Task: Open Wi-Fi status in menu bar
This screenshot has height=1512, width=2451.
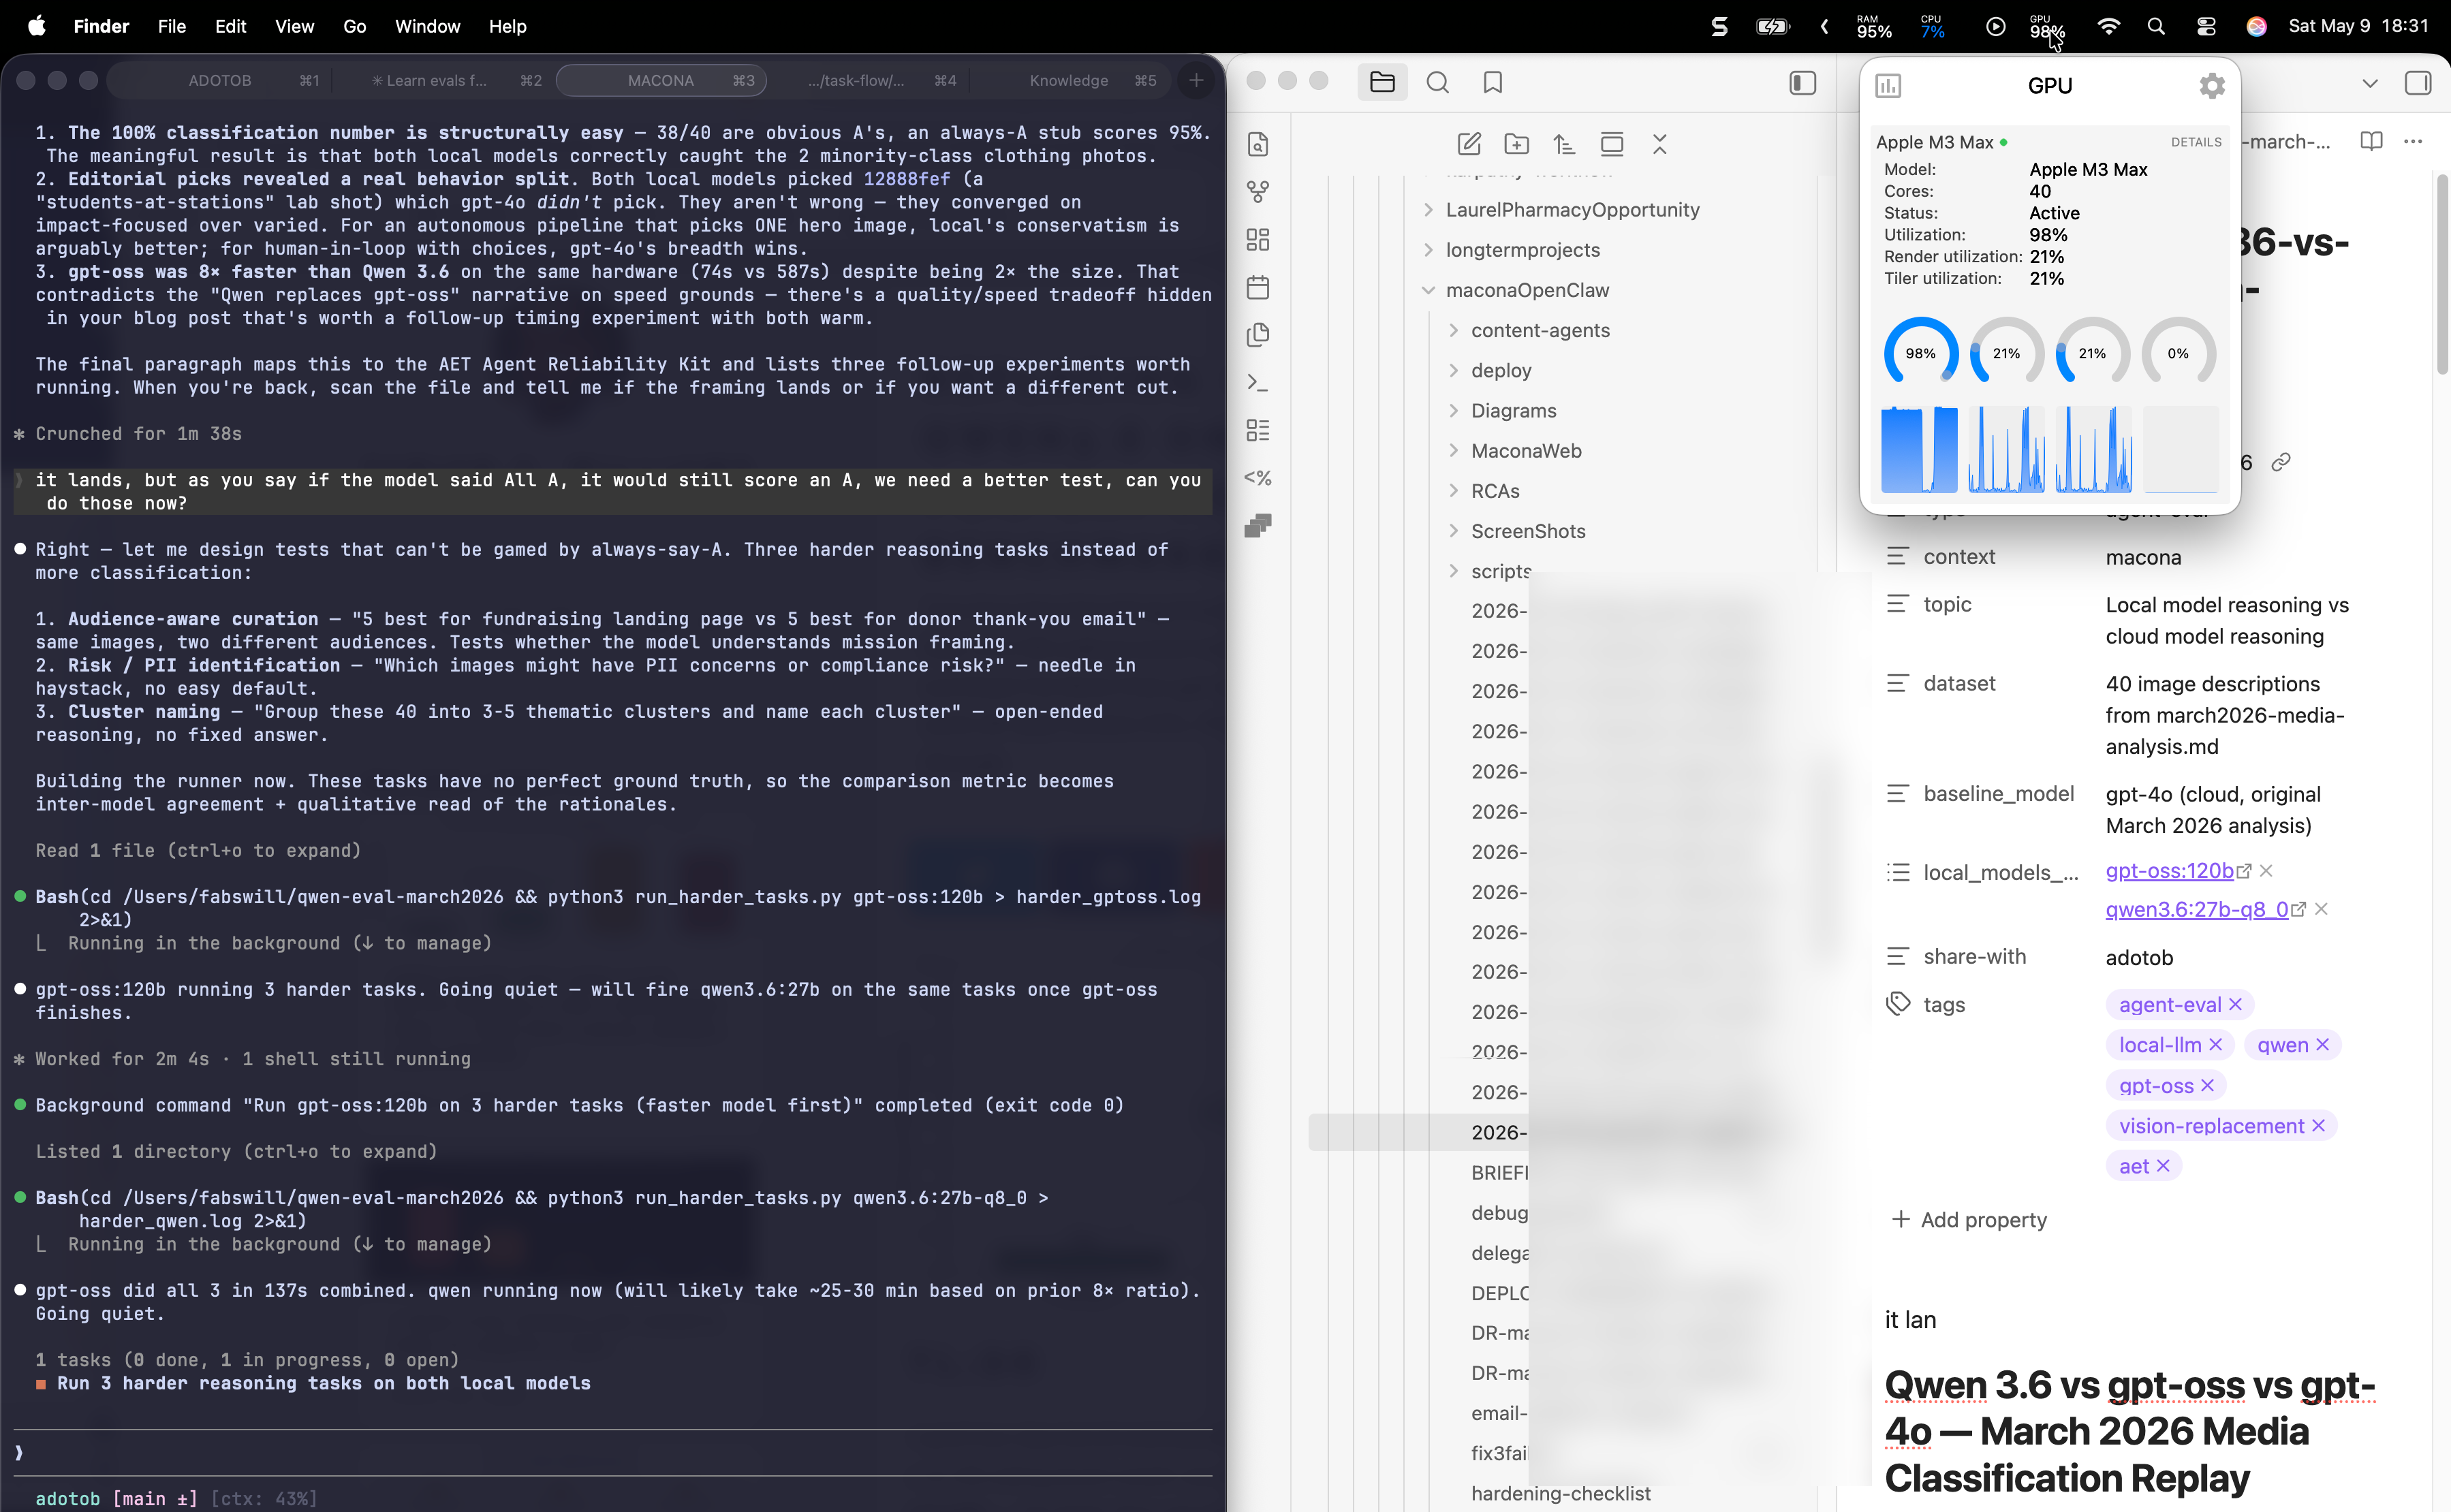Action: (2108, 26)
